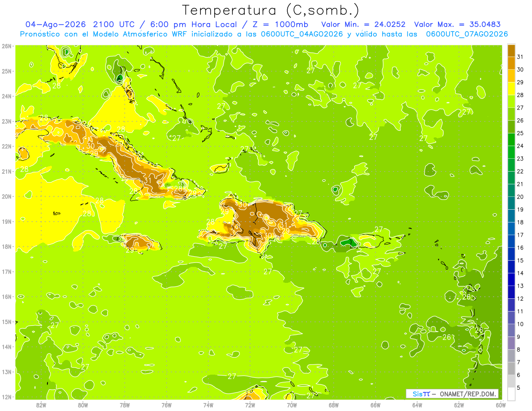Select the 23N latitude axis label
Viewport: 532px width, 411px height.
(x=7, y=121)
